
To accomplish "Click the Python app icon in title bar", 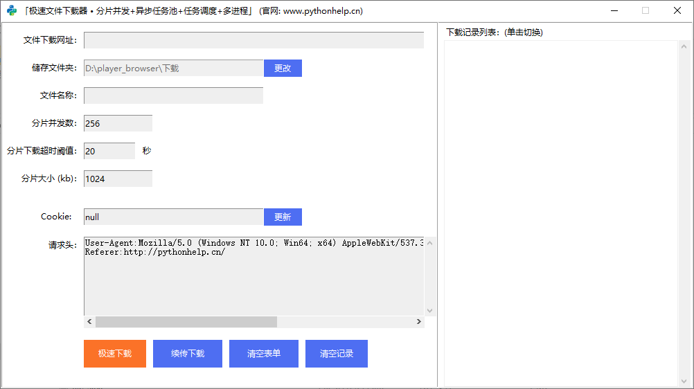I will pyautogui.click(x=12, y=10).
